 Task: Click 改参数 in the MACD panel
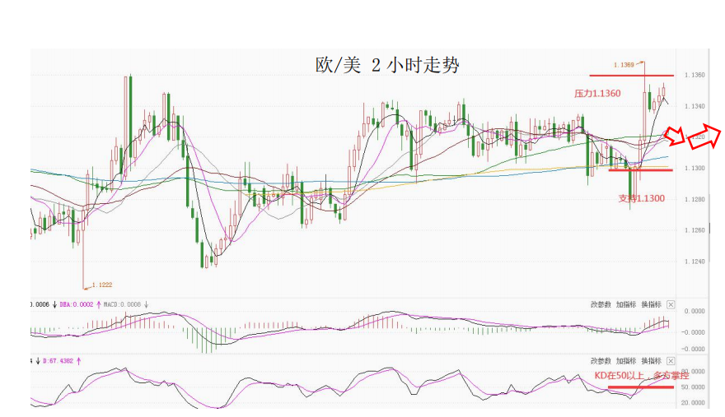(601, 305)
